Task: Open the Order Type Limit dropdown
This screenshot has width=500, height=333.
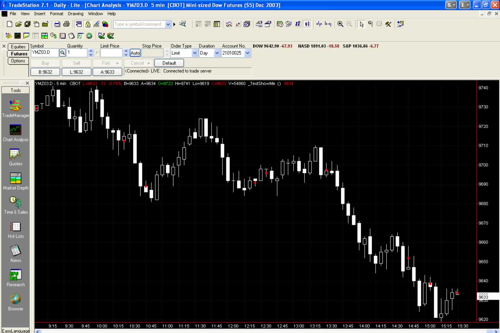Action: point(195,53)
